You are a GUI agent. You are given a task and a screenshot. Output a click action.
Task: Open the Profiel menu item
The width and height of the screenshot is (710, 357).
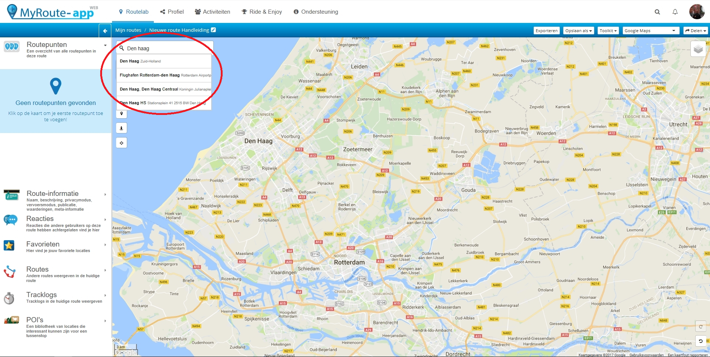[172, 12]
